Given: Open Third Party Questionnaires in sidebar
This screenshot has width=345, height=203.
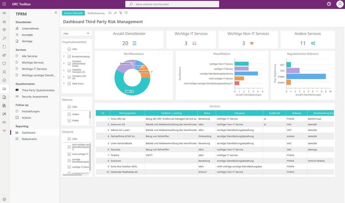Looking at the screenshot, I should [38, 90].
